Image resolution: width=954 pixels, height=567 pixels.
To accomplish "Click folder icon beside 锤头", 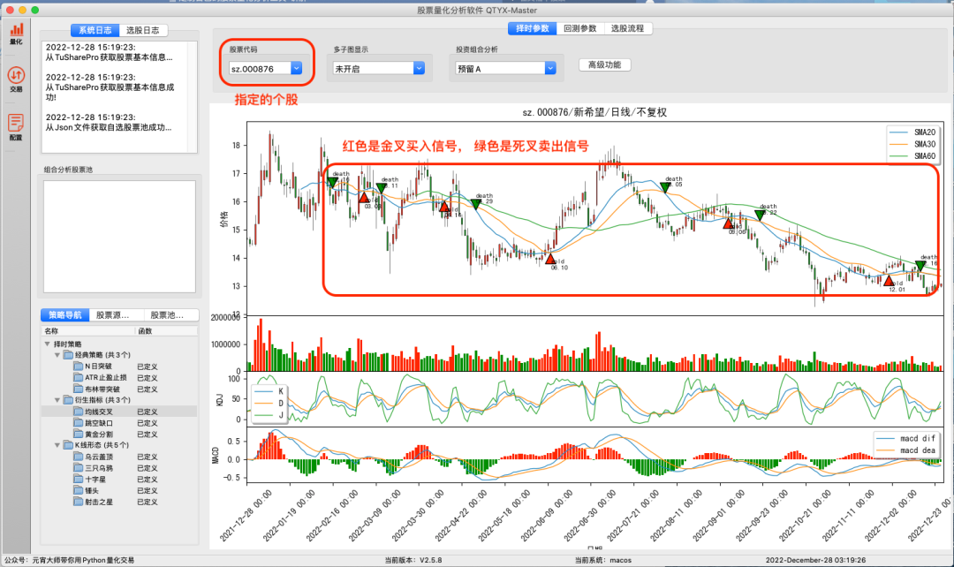I will tap(78, 490).
